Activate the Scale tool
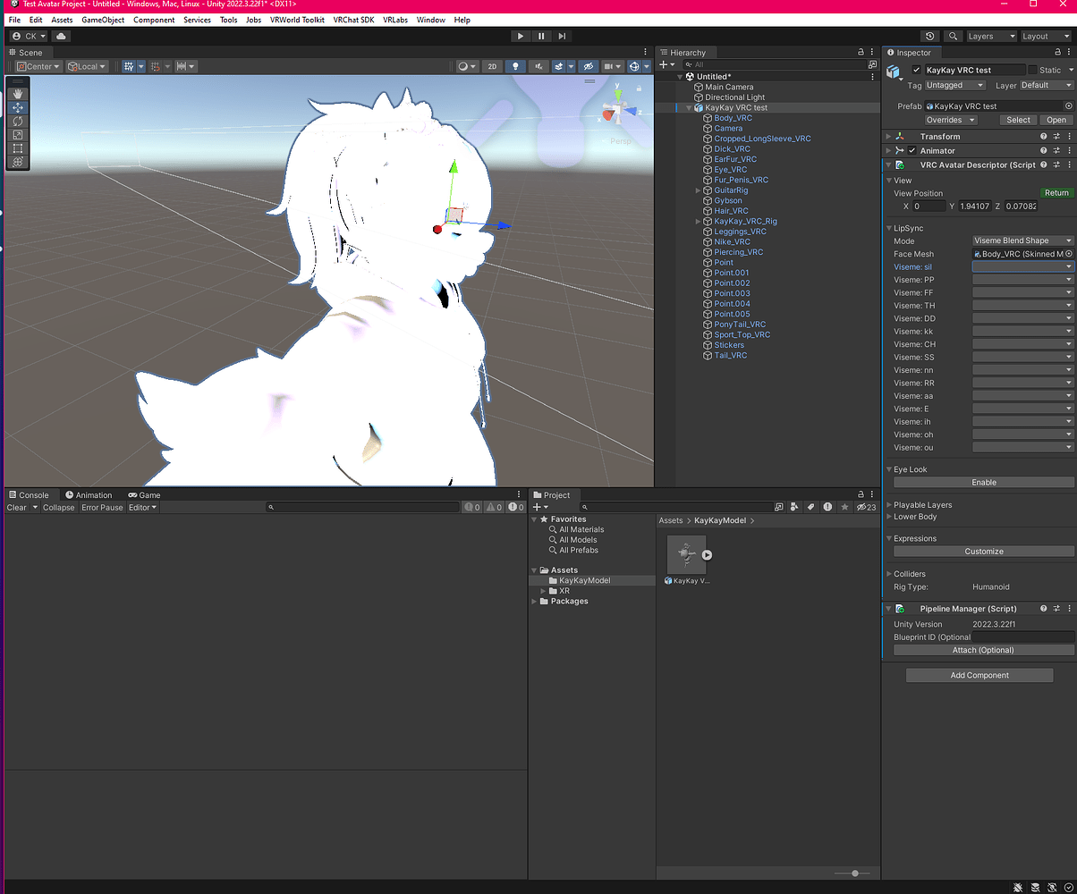This screenshot has width=1077, height=894. pos(18,134)
